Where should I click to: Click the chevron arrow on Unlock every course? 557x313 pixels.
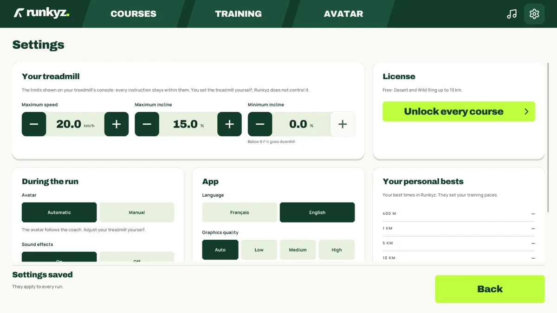click(x=526, y=111)
